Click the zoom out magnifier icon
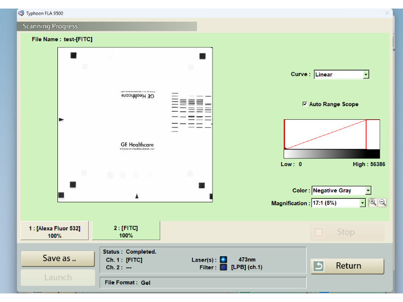 point(382,202)
